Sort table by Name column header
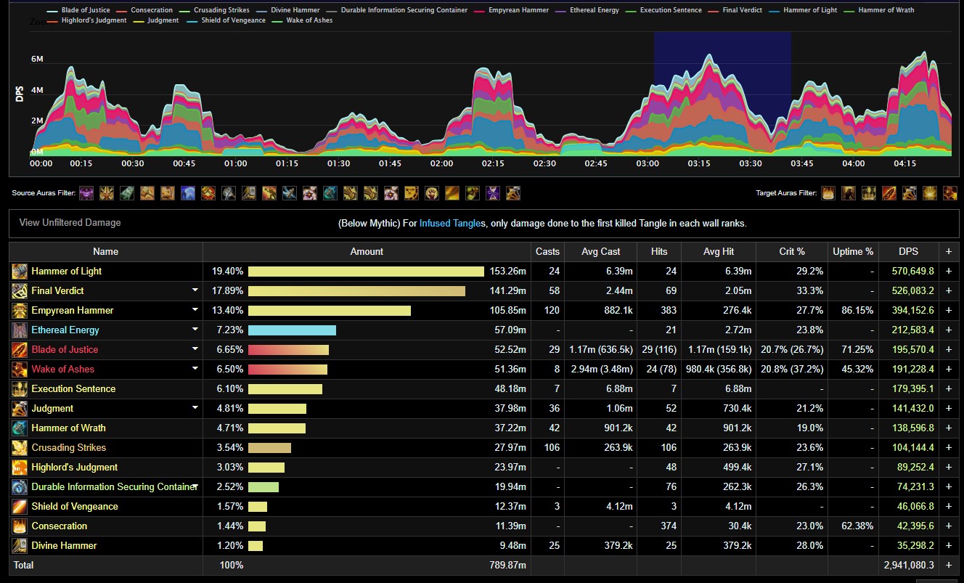Viewport: 964px width, 583px height. [106, 251]
